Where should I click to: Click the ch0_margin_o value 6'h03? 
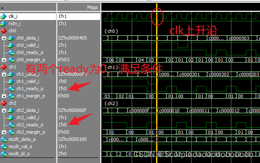click(x=64, y=60)
